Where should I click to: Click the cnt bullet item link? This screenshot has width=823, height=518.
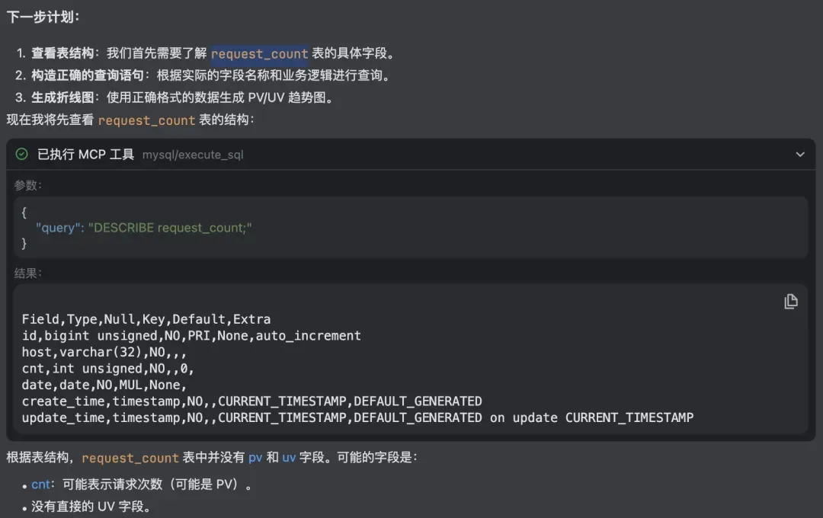coord(40,484)
